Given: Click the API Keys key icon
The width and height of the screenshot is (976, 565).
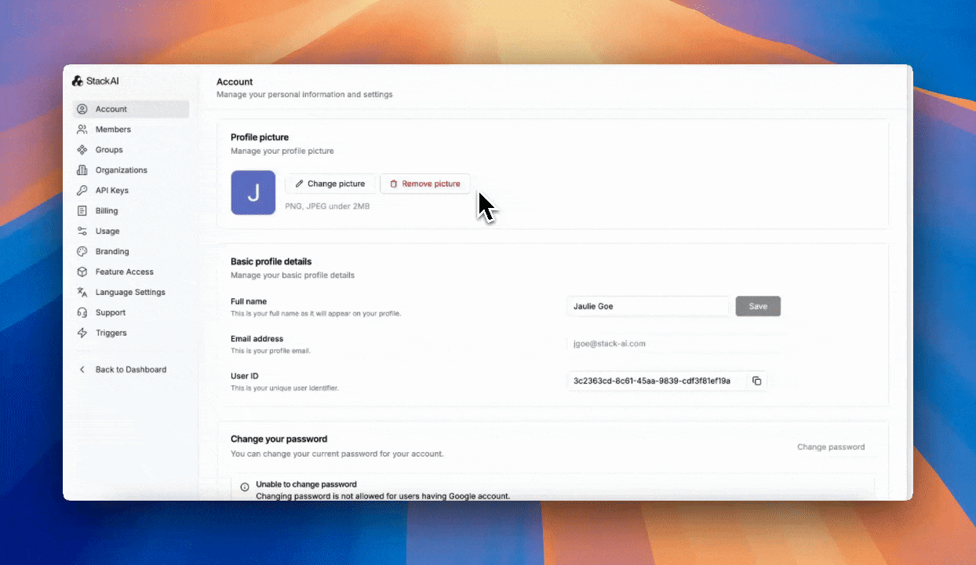Looking at the screenshot, I should point(82,191).
